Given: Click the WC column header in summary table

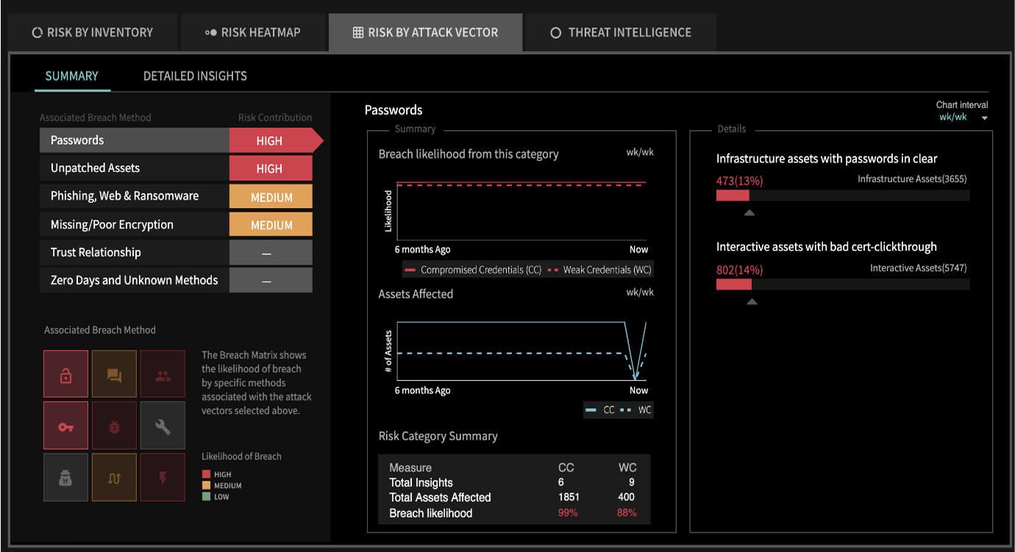Looking at the screenshot, I should point(627,467).
